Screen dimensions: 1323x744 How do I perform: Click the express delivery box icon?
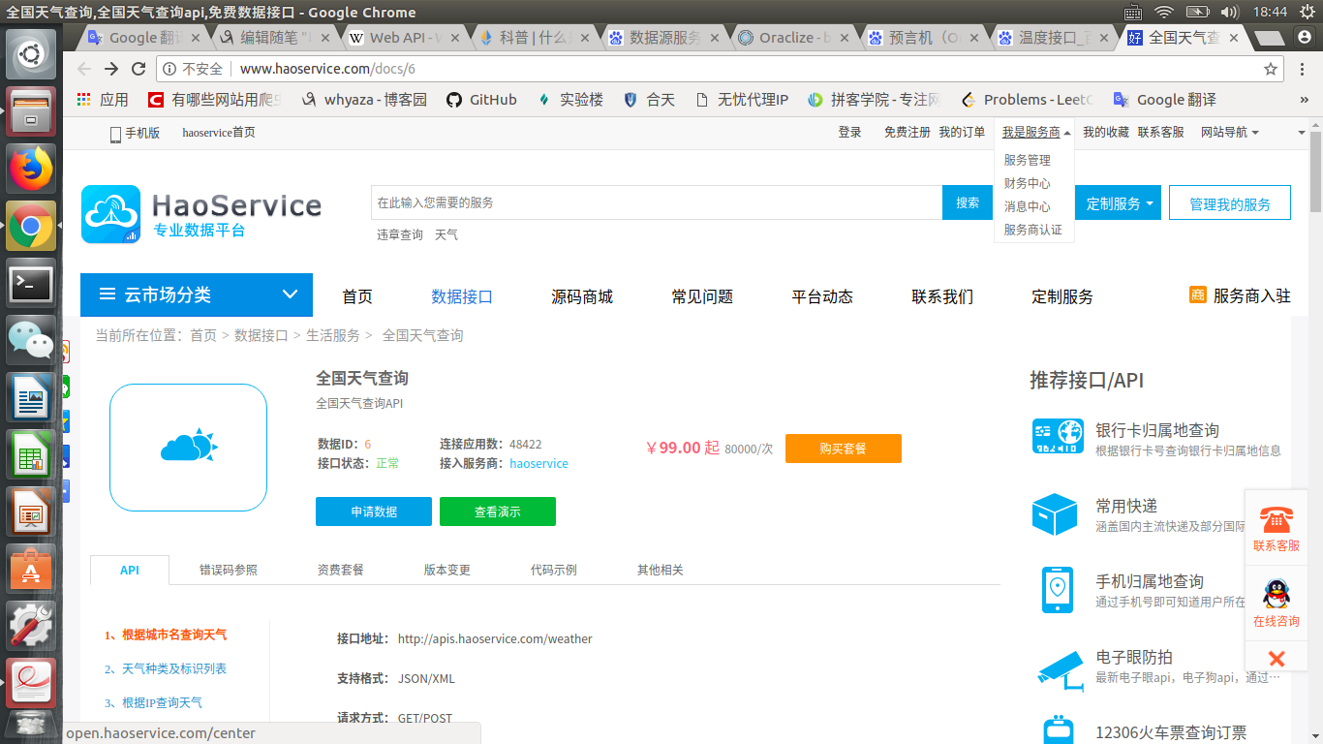pyautogui.click(x=1055, y=513)
